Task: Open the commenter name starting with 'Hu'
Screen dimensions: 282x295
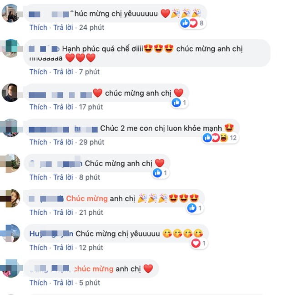Action: click(x=51, y=234)
